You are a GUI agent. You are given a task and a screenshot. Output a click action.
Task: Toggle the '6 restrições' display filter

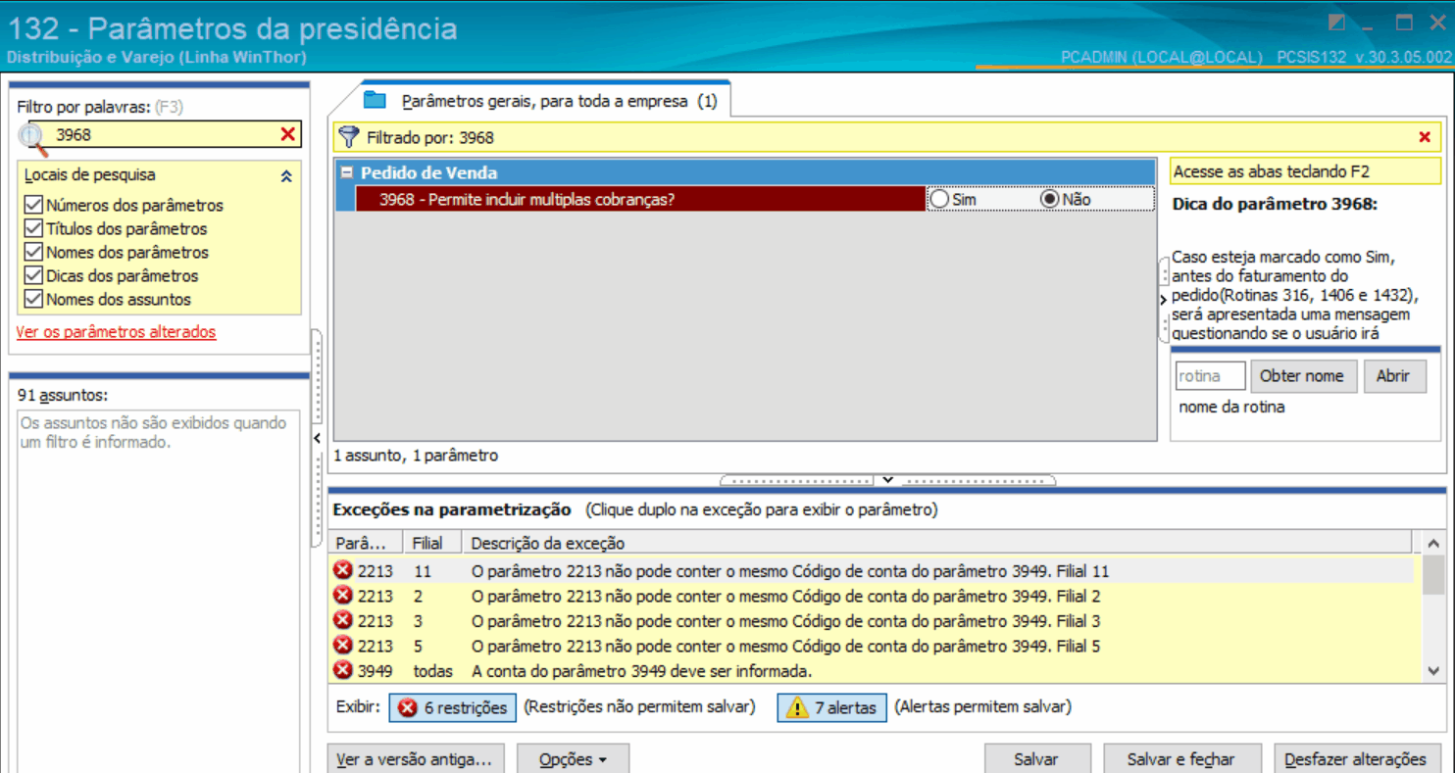tap(453, 707)
